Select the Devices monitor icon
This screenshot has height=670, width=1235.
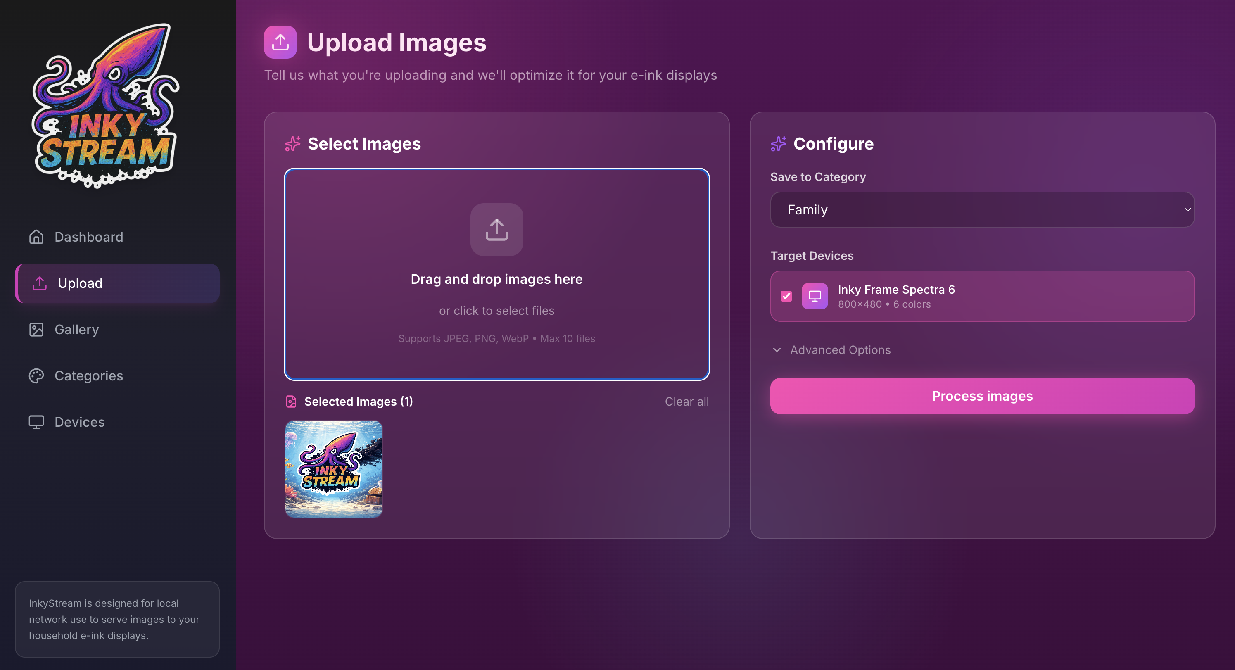pos(36,422)
